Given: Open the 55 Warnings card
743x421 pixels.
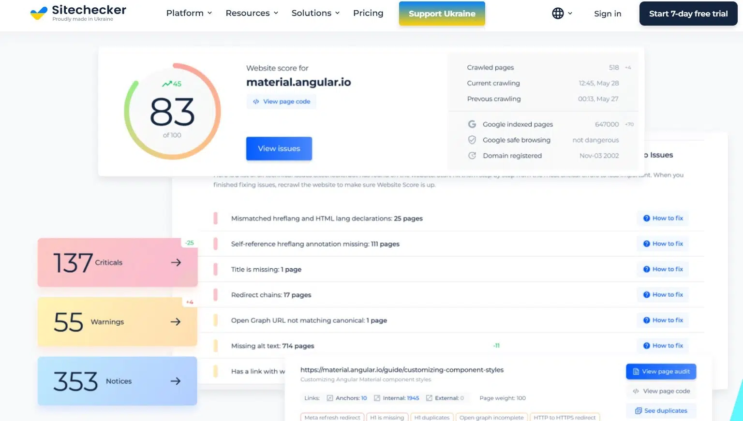Looking at the screenshot, I should [x=118, y=322].
